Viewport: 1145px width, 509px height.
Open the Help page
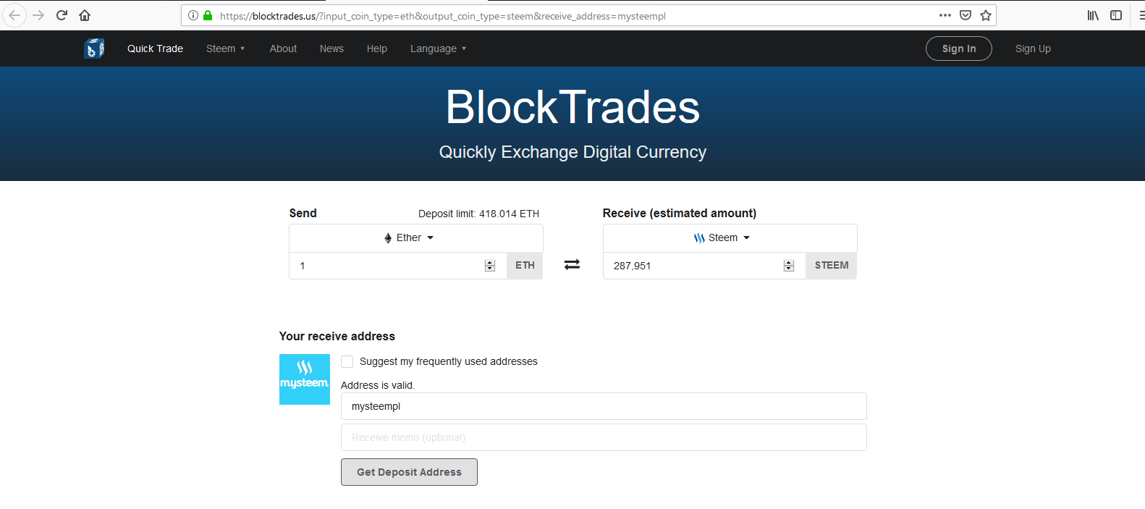(x=377, y=49)
